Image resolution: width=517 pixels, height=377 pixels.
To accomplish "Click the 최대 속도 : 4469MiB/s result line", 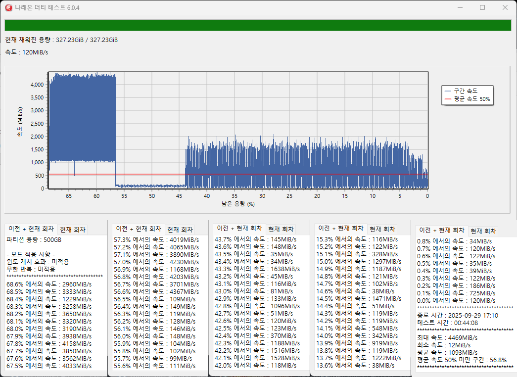I will (x=448, y=337).
